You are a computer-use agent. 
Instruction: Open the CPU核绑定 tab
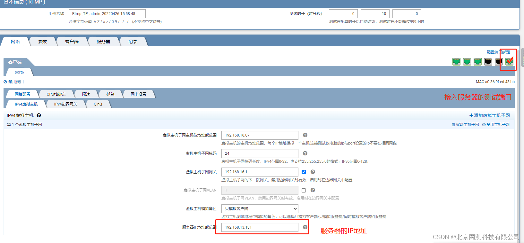[56, 94]
